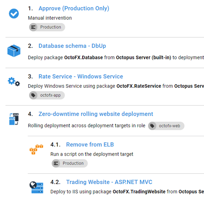Click the tag icon in octofx-web chip
The width and height of the screenshot is (204, 199).
[152, 126]
